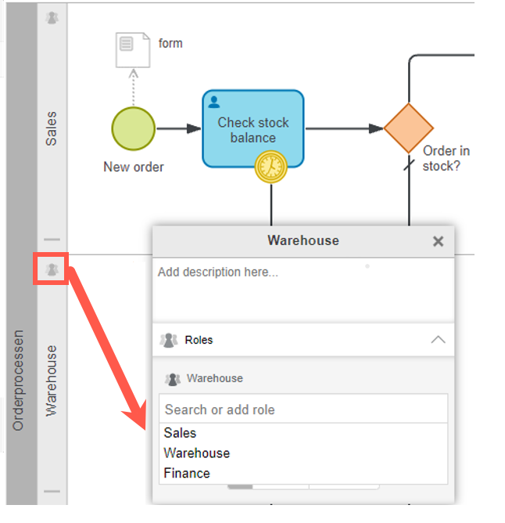Collapse the Roles section chevron
505x523 pixels.
click(438, 340)
